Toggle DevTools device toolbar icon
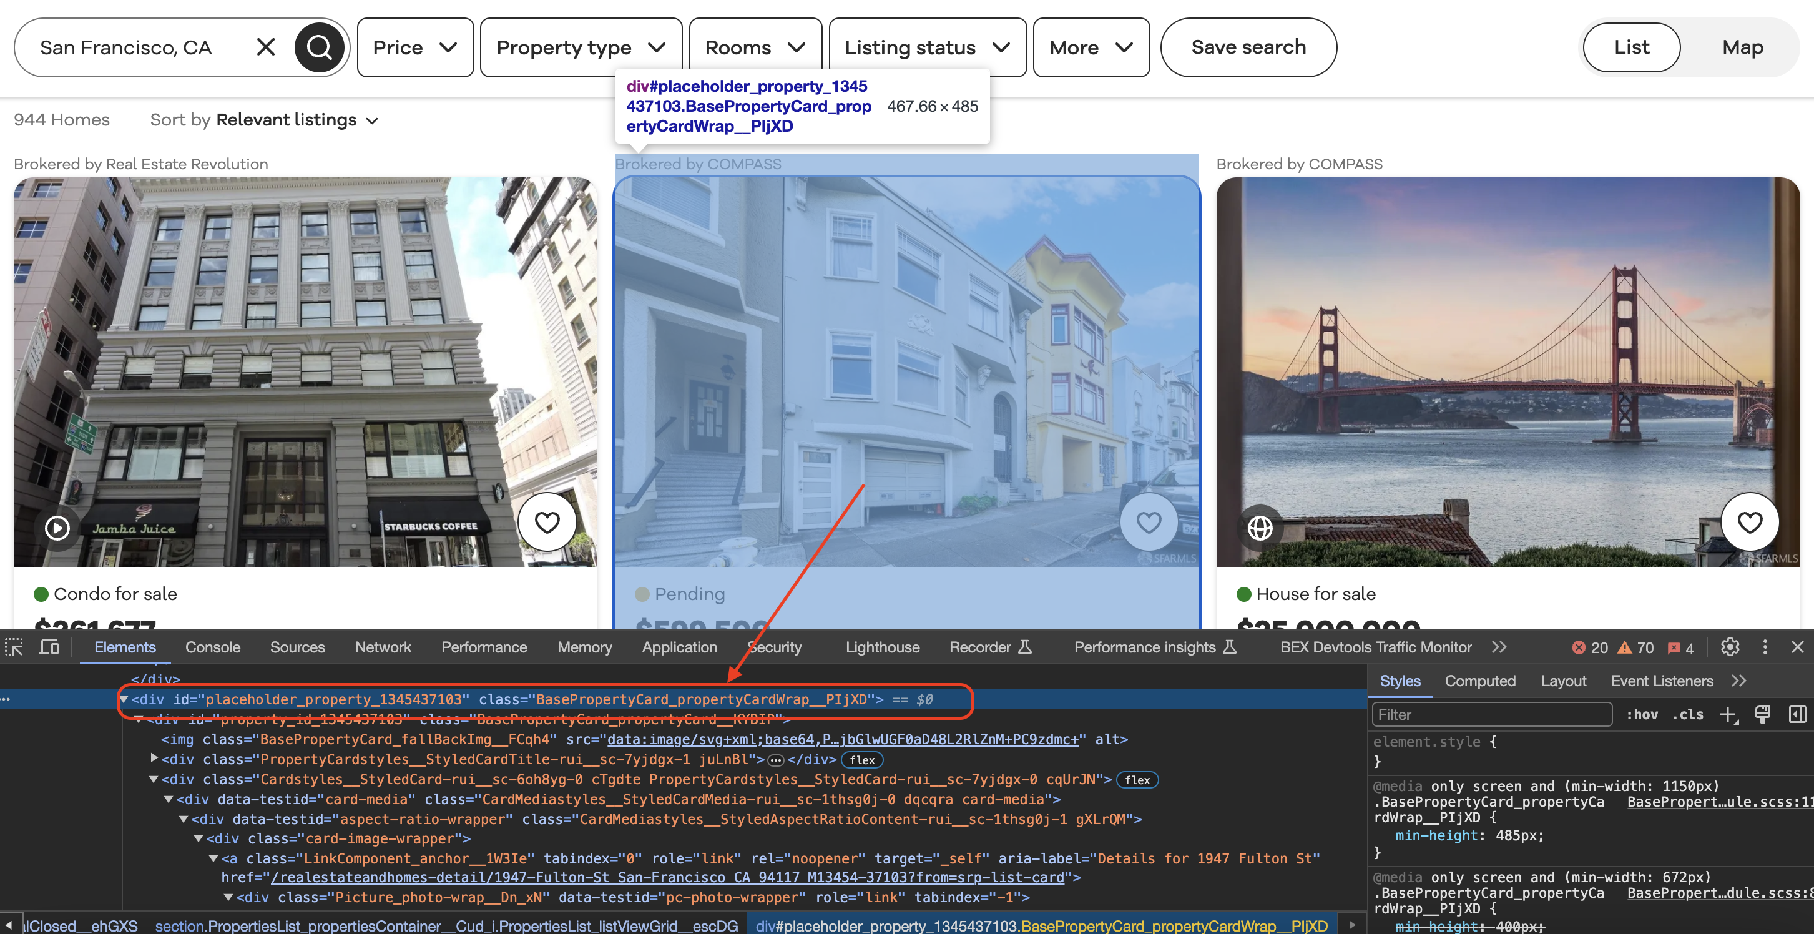 (49, 647)
